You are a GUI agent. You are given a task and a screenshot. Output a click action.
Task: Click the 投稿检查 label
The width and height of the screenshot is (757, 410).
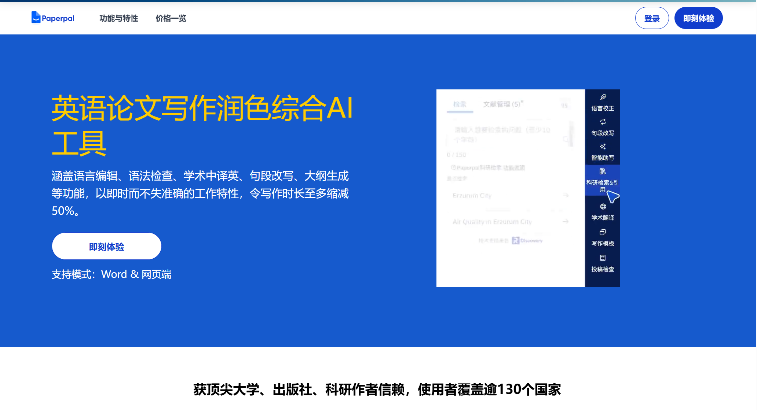[x=603, y=269]
